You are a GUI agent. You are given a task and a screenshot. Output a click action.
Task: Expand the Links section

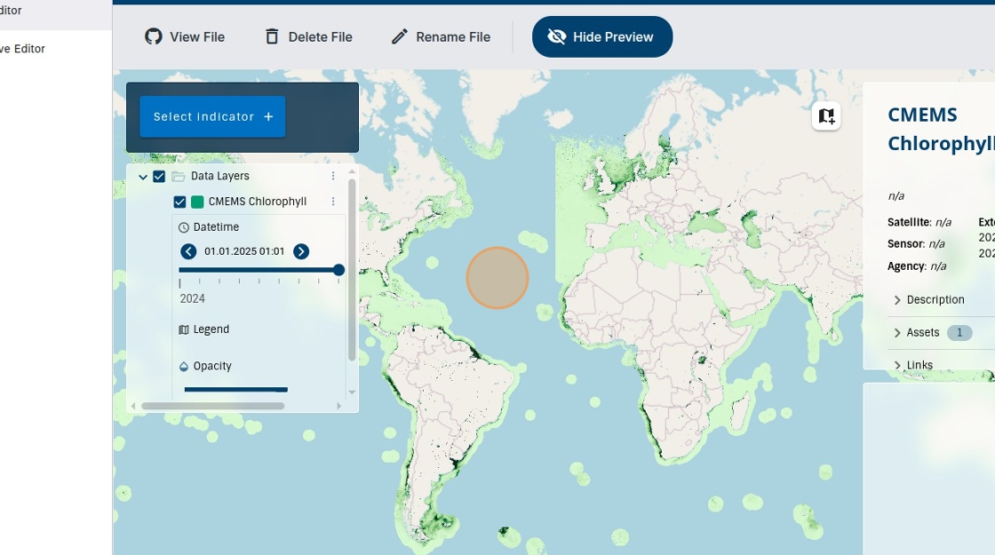coord(913,365)
